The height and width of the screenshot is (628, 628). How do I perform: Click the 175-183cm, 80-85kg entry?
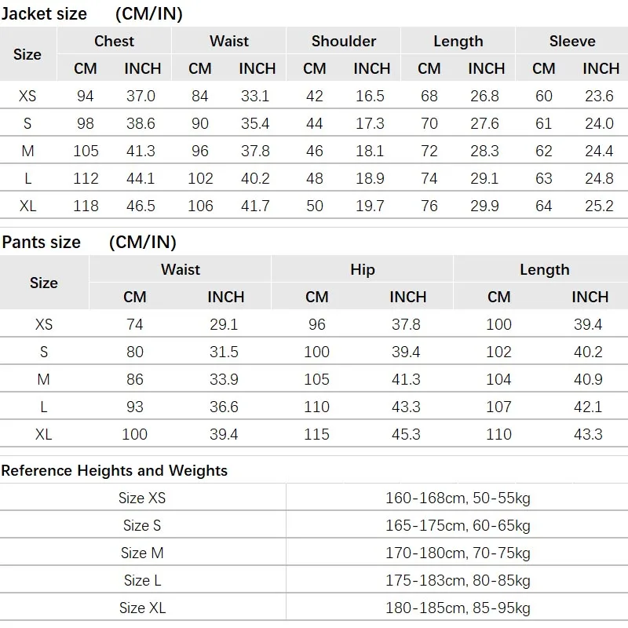458,580
